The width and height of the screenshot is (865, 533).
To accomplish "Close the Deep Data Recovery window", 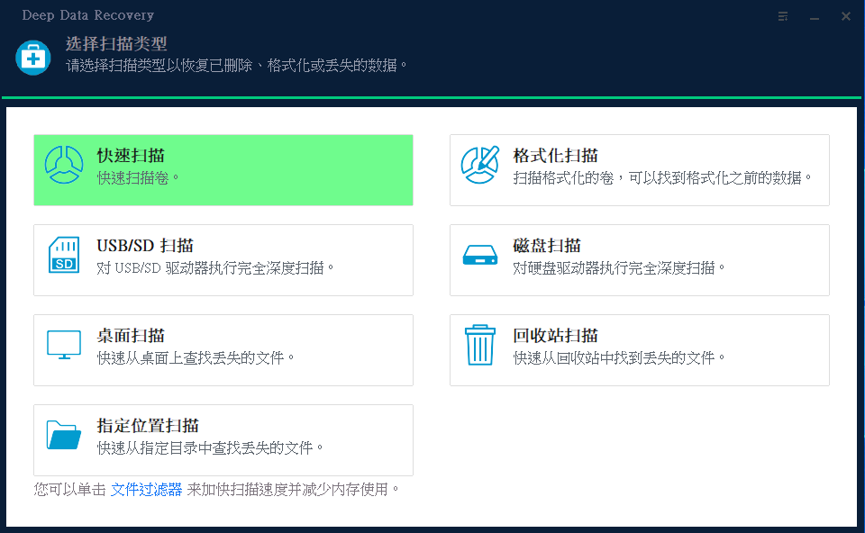I will [x=845, y=16].
